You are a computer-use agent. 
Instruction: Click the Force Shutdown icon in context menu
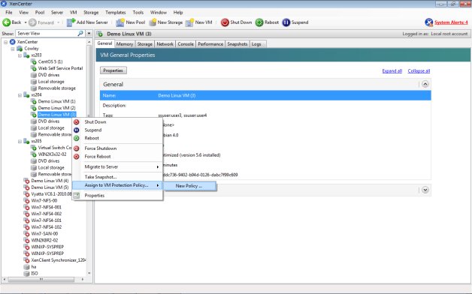point(77,148)
